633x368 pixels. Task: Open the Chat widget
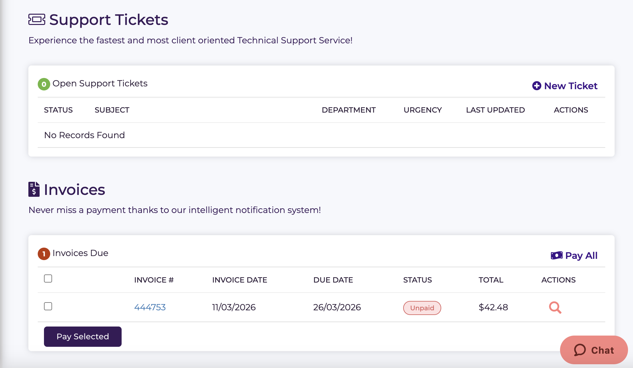[x=594, y=350]
